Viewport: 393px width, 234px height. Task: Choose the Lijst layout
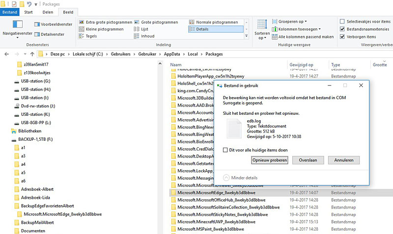pos(141,29)
